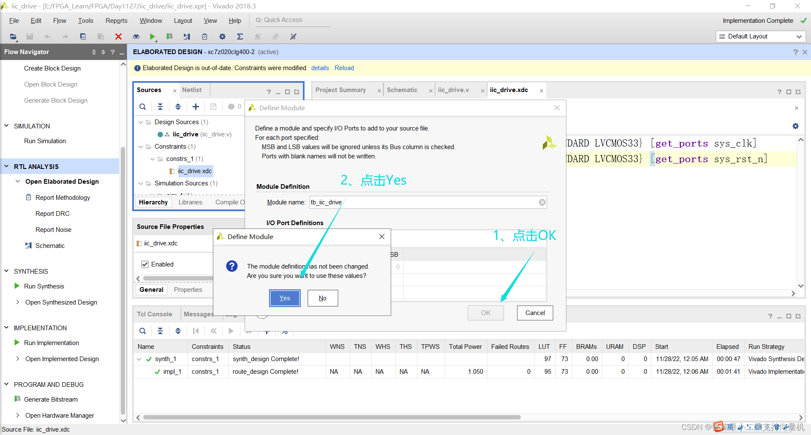Expand Open Implemented Design

(x=18, y=359)
